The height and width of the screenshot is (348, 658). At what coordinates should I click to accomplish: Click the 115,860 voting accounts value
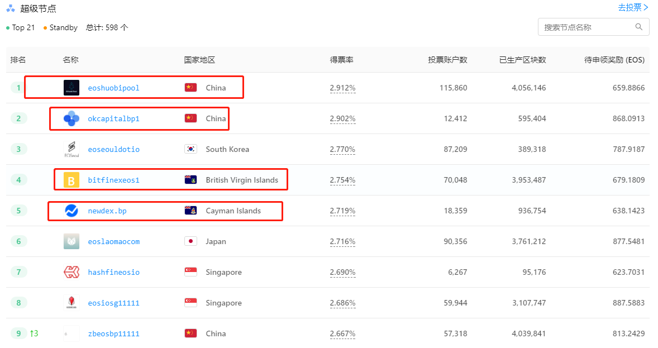point(453,88)
